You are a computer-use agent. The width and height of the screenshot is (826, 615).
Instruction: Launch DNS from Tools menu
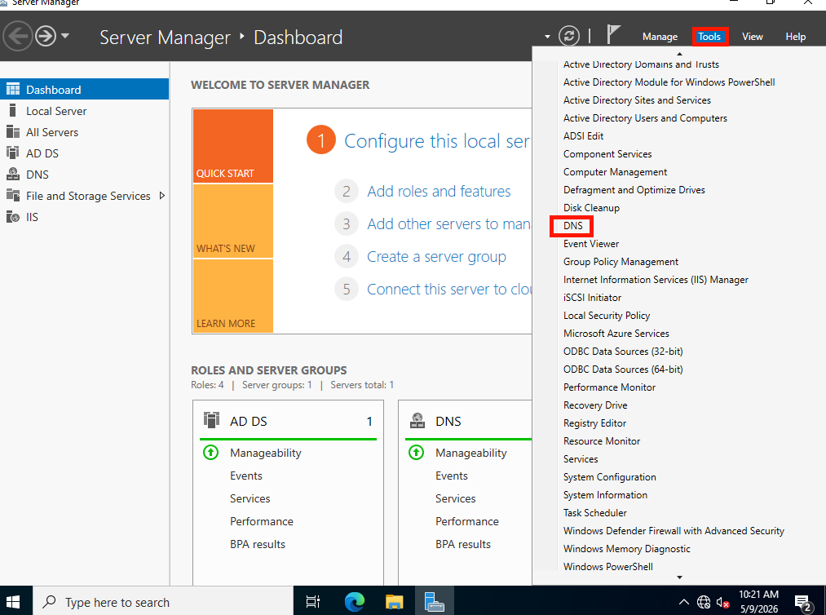click(x=572, y=226)
